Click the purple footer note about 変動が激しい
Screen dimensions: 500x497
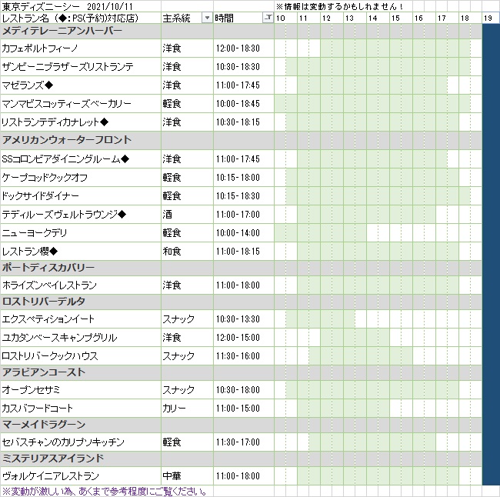105,492
